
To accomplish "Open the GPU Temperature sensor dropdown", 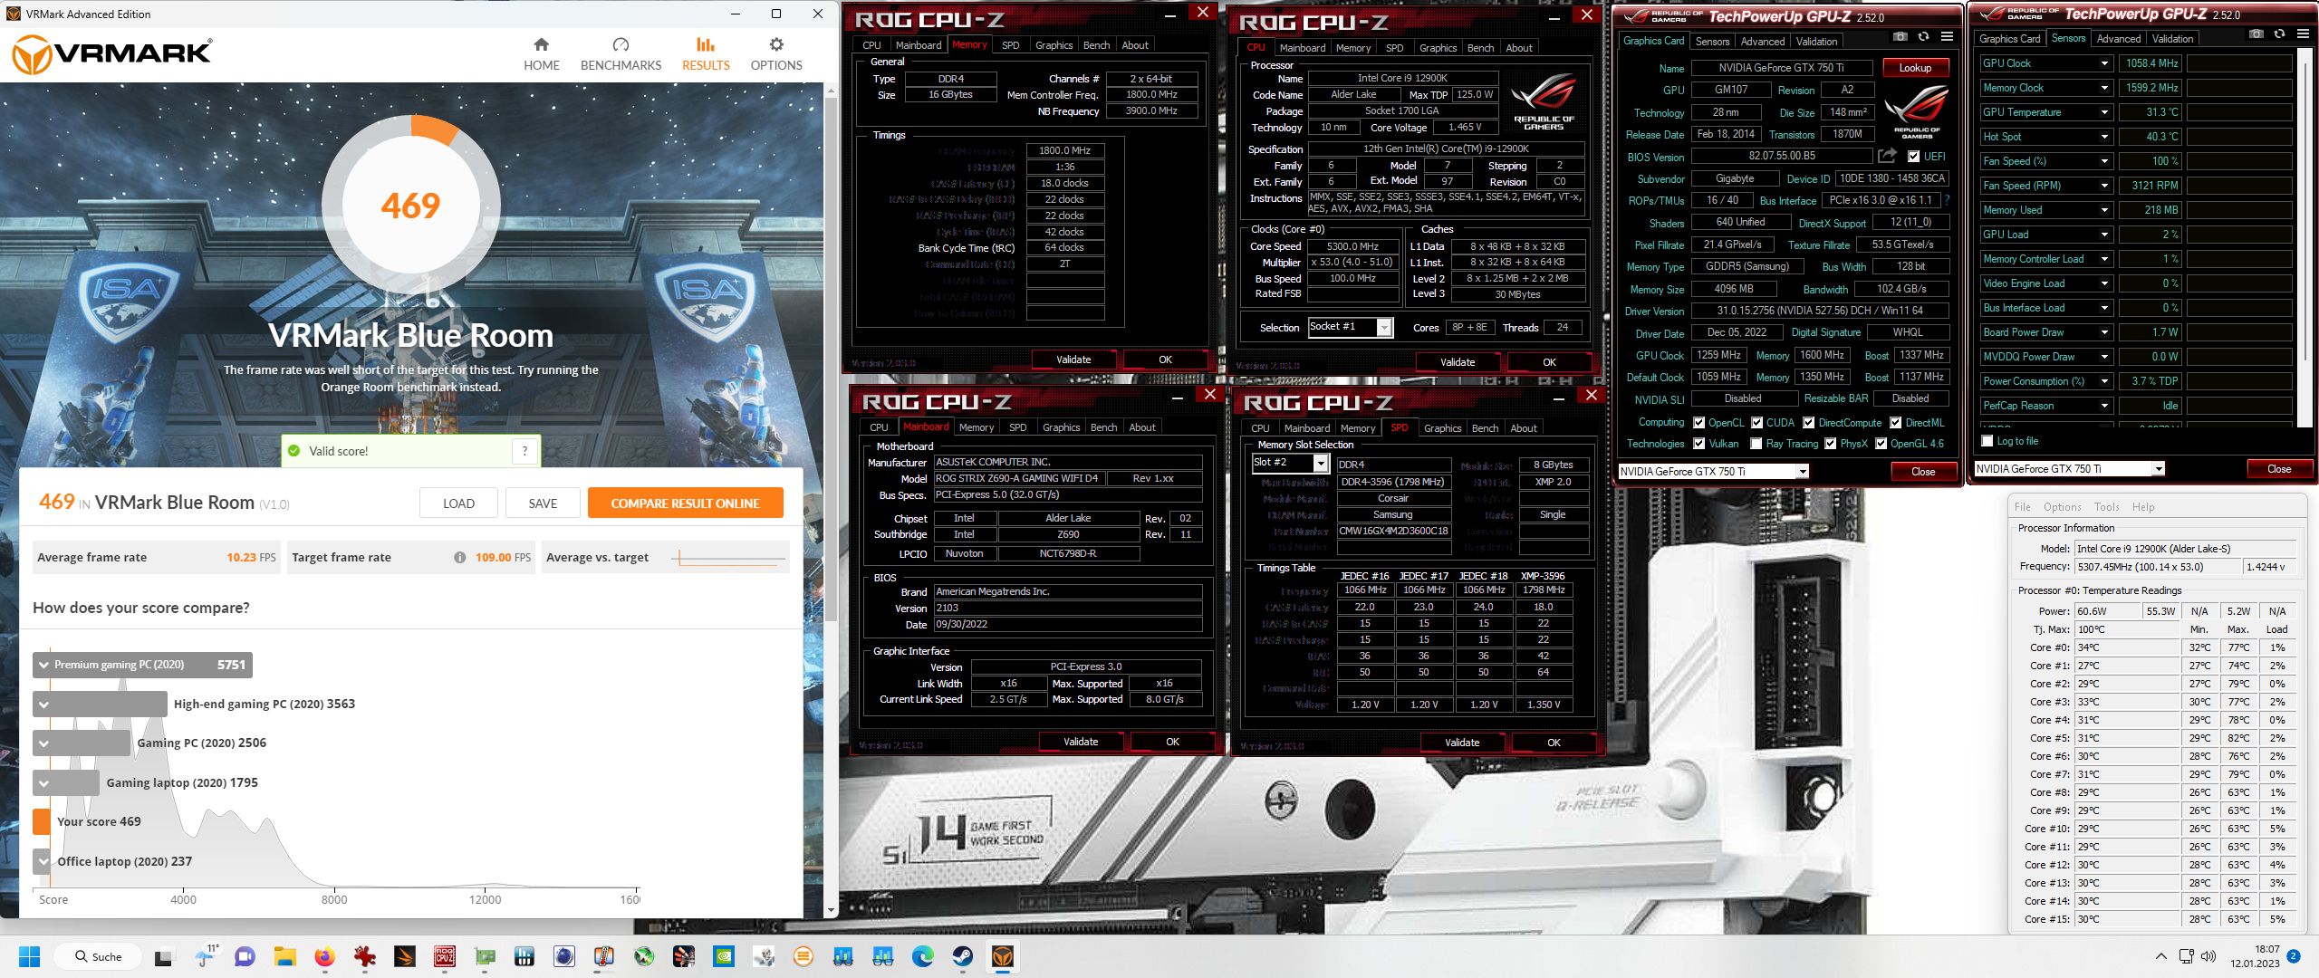I will (x=2104, y=112).
